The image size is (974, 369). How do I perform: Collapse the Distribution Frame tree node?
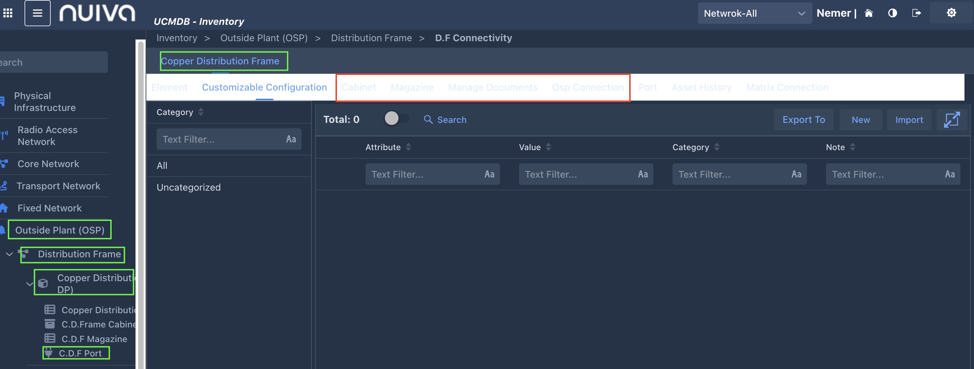tap(10, 254)
